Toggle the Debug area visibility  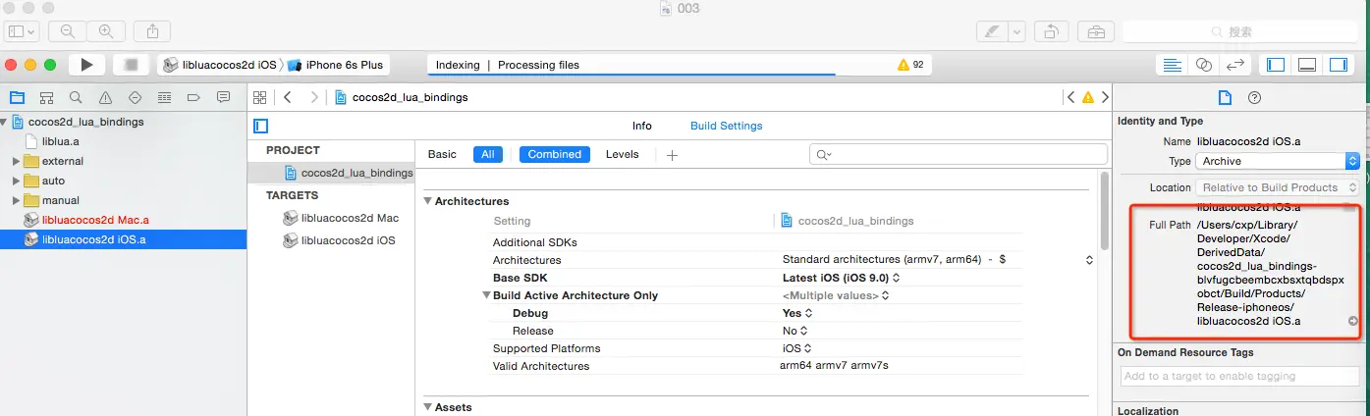point(1307,65)
